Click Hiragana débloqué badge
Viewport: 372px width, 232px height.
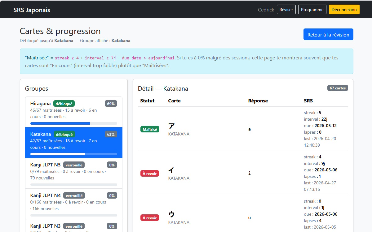point(64,104)
